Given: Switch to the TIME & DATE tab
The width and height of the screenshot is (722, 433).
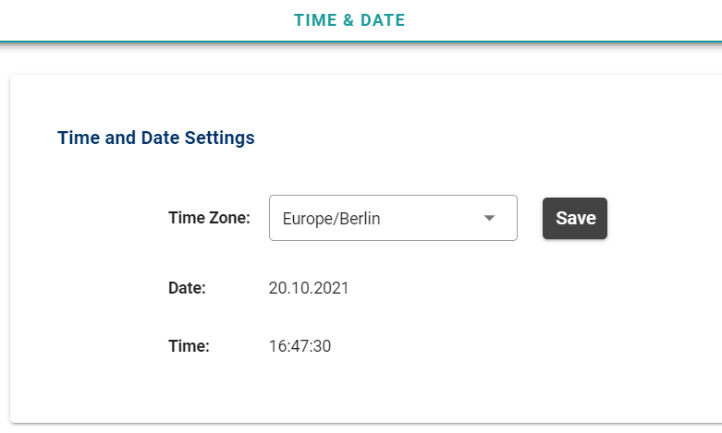Looking at the screenshot, I should coord(349,19).
